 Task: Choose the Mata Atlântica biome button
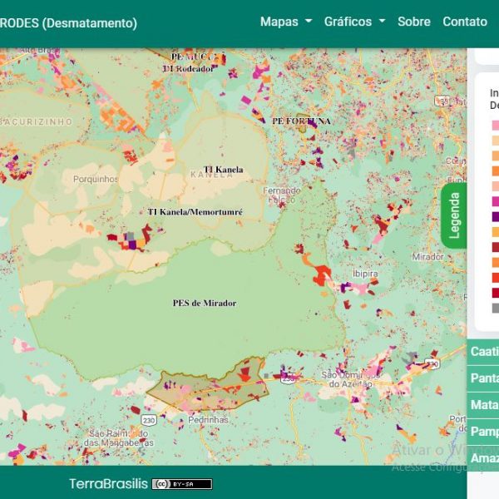tap(484, 404)
